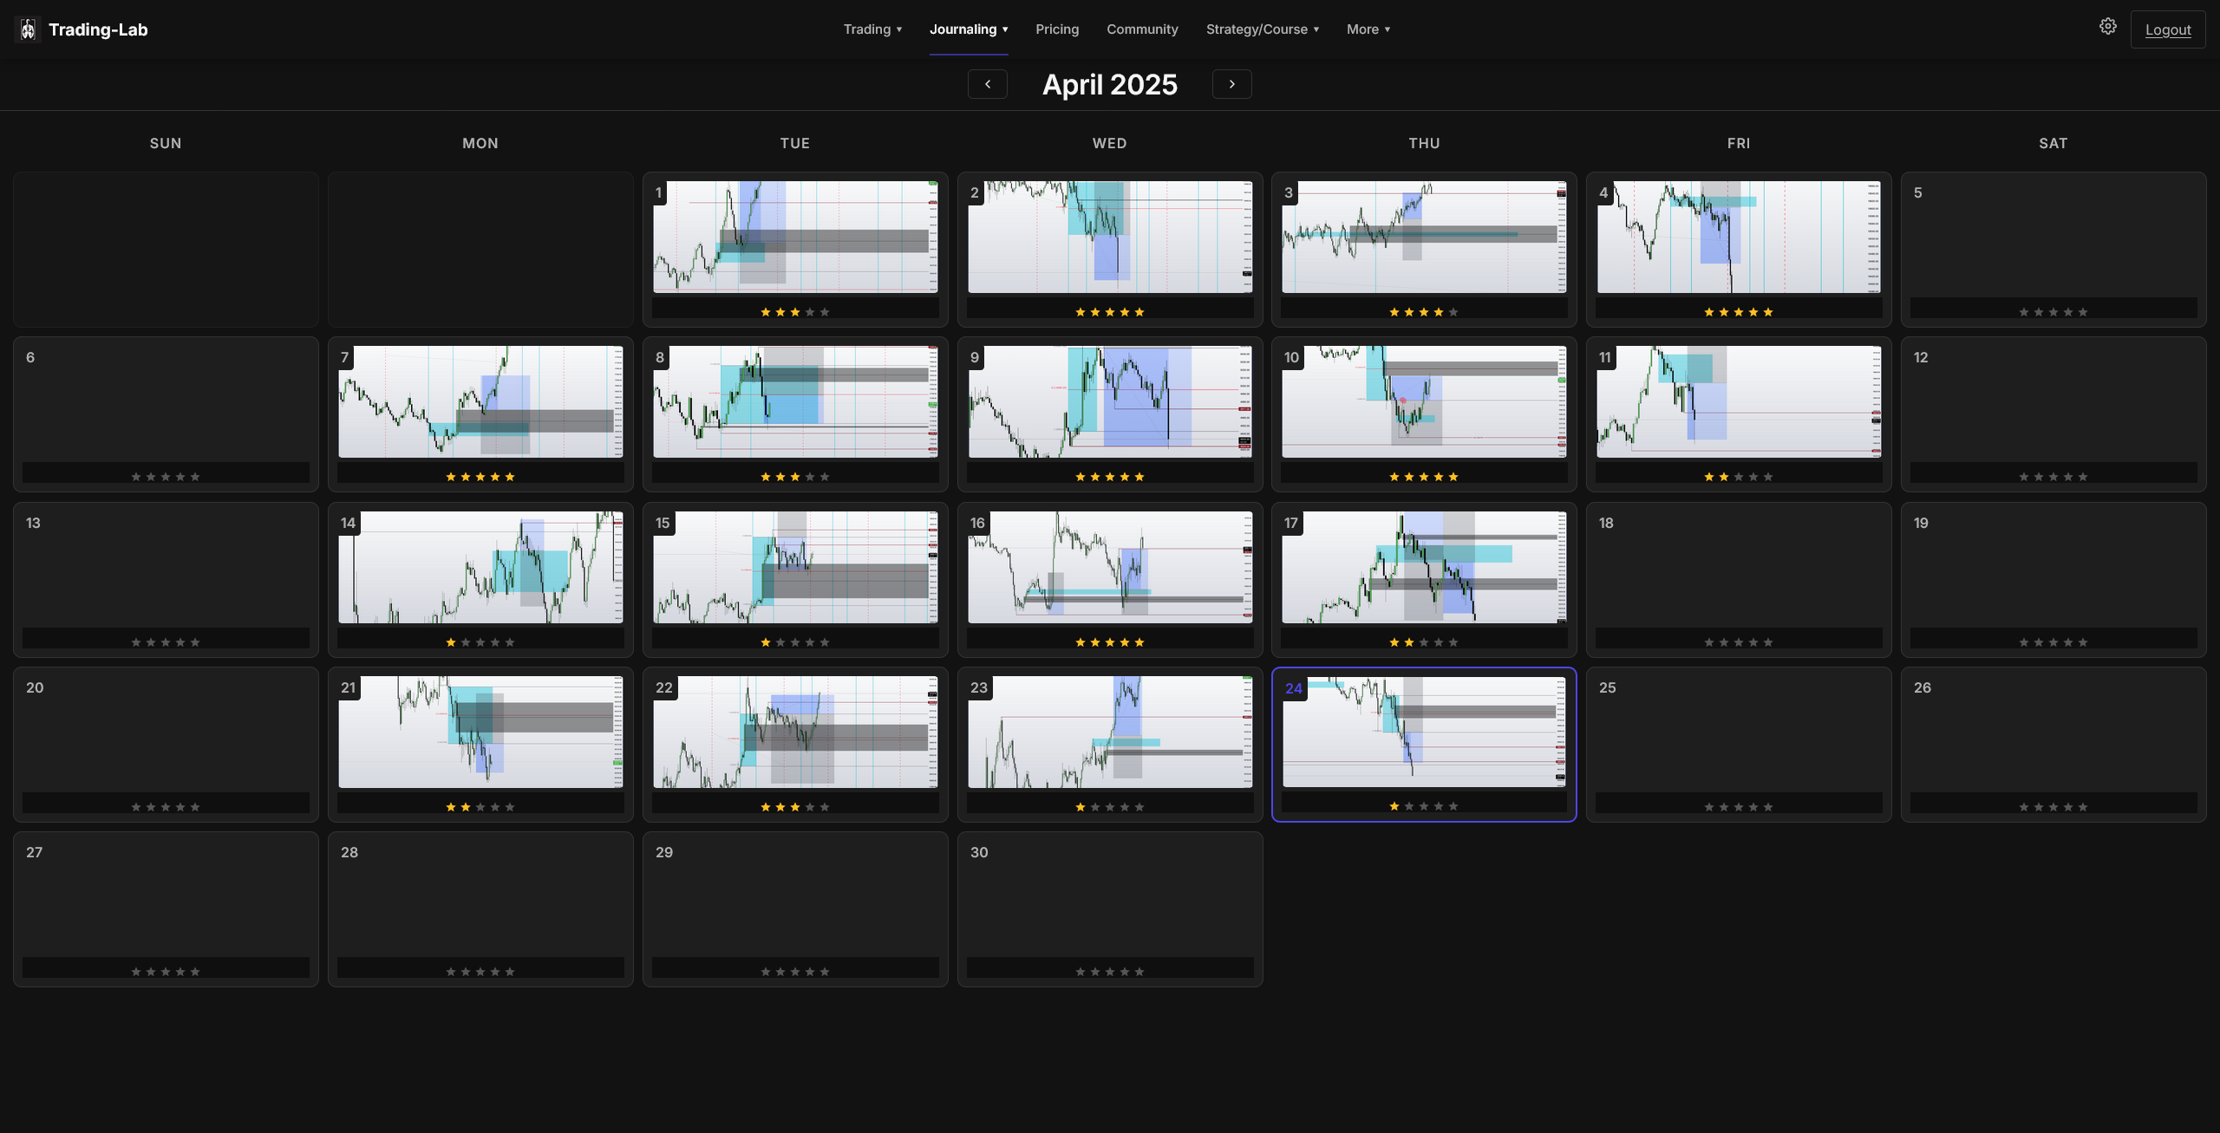The height and width of the screenshot is (1133, 2220).
Task: Set April 14 rating to three stars
Action: pyautogui.click(x=480, y=642)
